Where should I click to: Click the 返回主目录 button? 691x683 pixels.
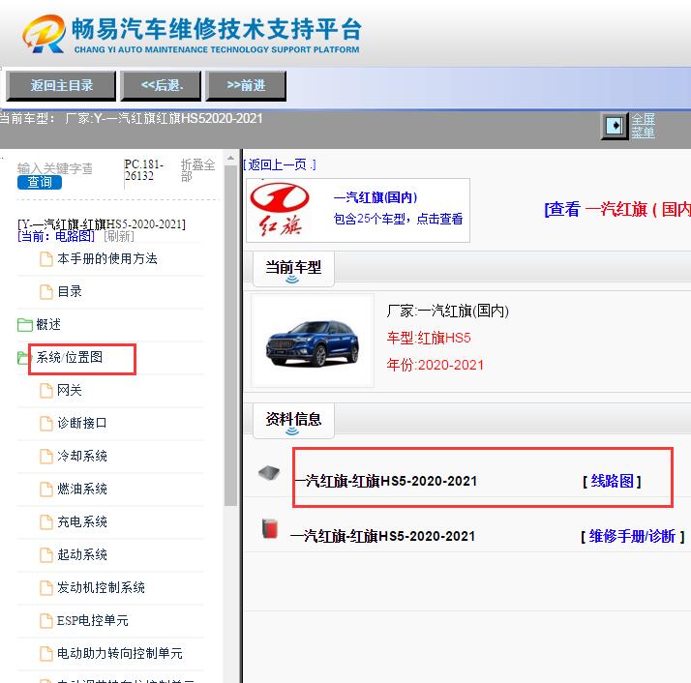pos(61,85)
